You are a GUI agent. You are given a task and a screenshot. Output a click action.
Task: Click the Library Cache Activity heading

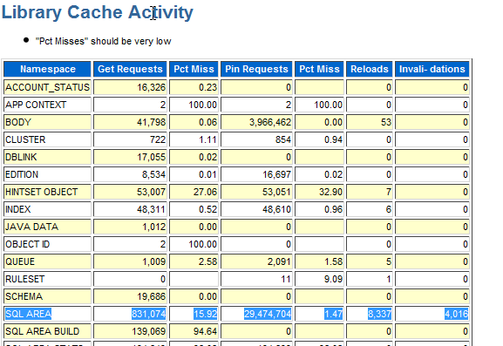coord(98,13)
